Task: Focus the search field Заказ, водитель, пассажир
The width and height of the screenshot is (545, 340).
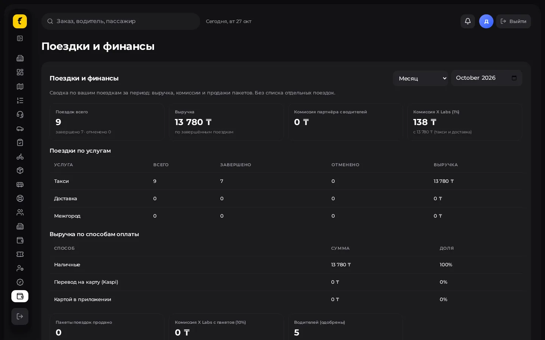Action: point(121,21)
